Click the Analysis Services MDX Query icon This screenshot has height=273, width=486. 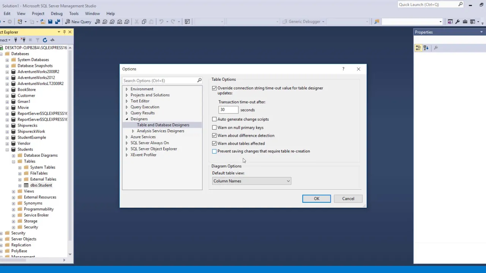(x=105, y=22)
